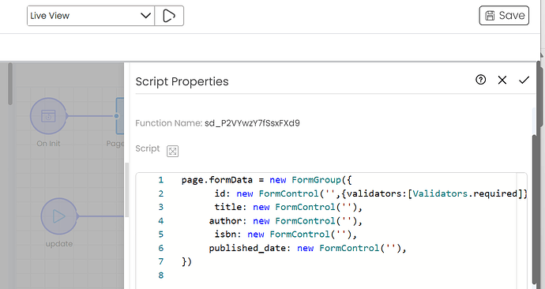Expand the script editor to fullscreen
The height and width of the screenshot is (289, 545).
(x=173, y=151)
